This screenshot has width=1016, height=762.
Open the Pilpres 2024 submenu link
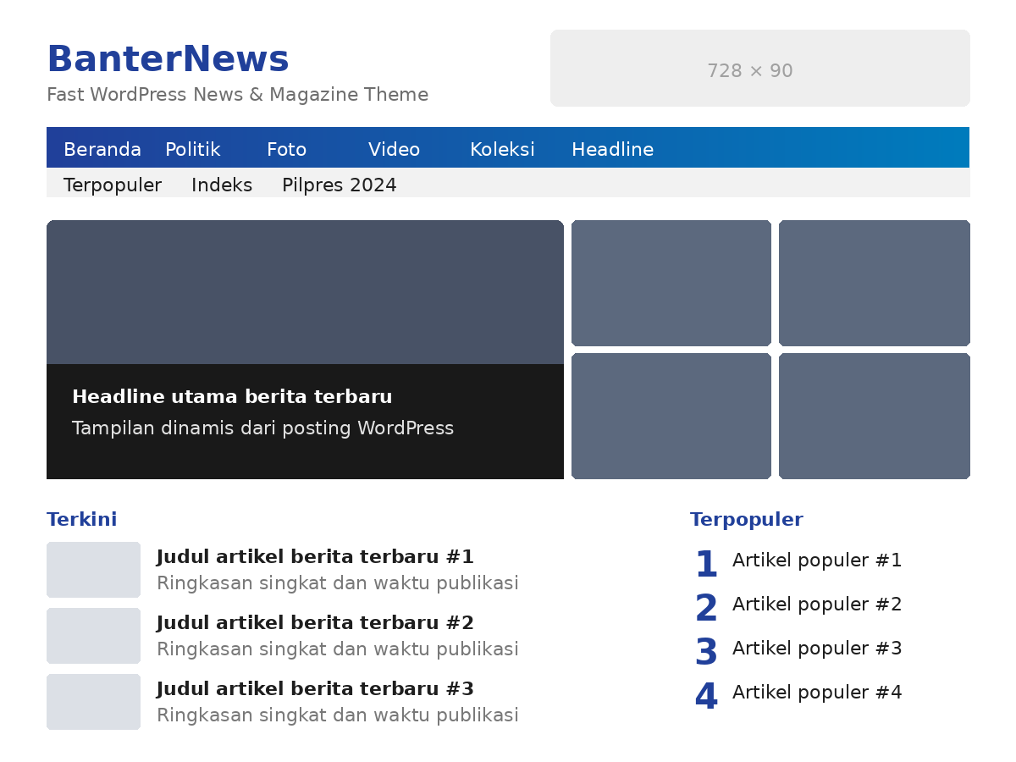pos(340,185)
